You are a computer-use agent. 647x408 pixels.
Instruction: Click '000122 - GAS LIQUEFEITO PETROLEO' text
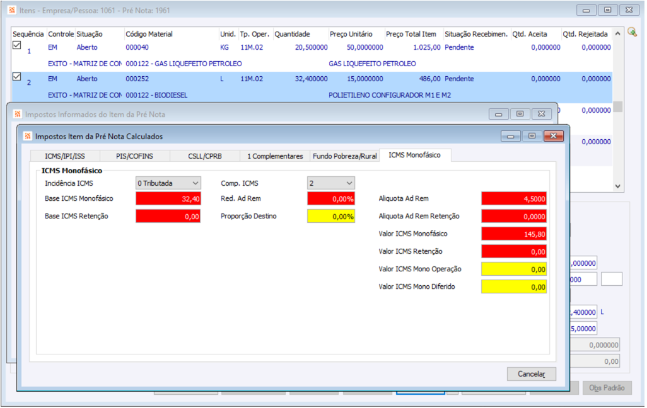coord(184,64)
